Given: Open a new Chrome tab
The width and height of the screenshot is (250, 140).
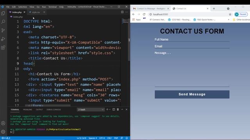Looking at the screenshot, I should (214, 9).
